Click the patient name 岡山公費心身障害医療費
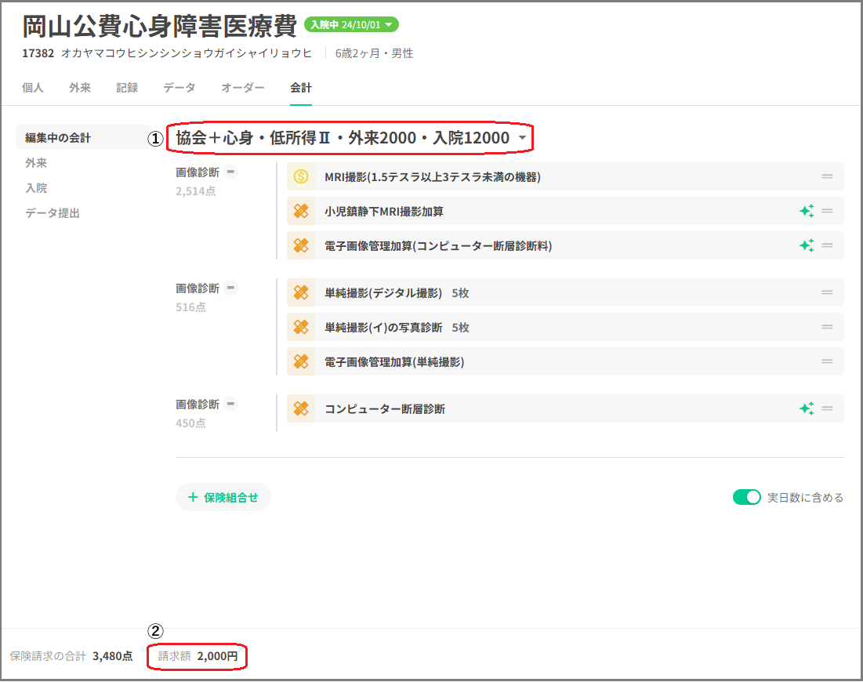The height and width of the screenshot is (682, 863). 160,26
